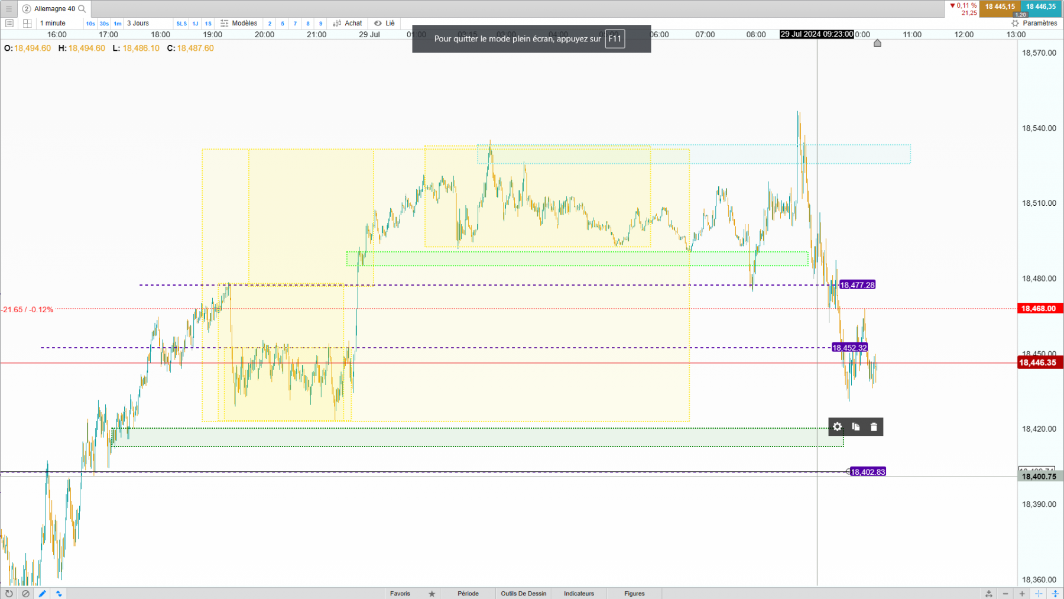Zoom in with the plus icon
1064x599 pixels.
coord(1022,594)
